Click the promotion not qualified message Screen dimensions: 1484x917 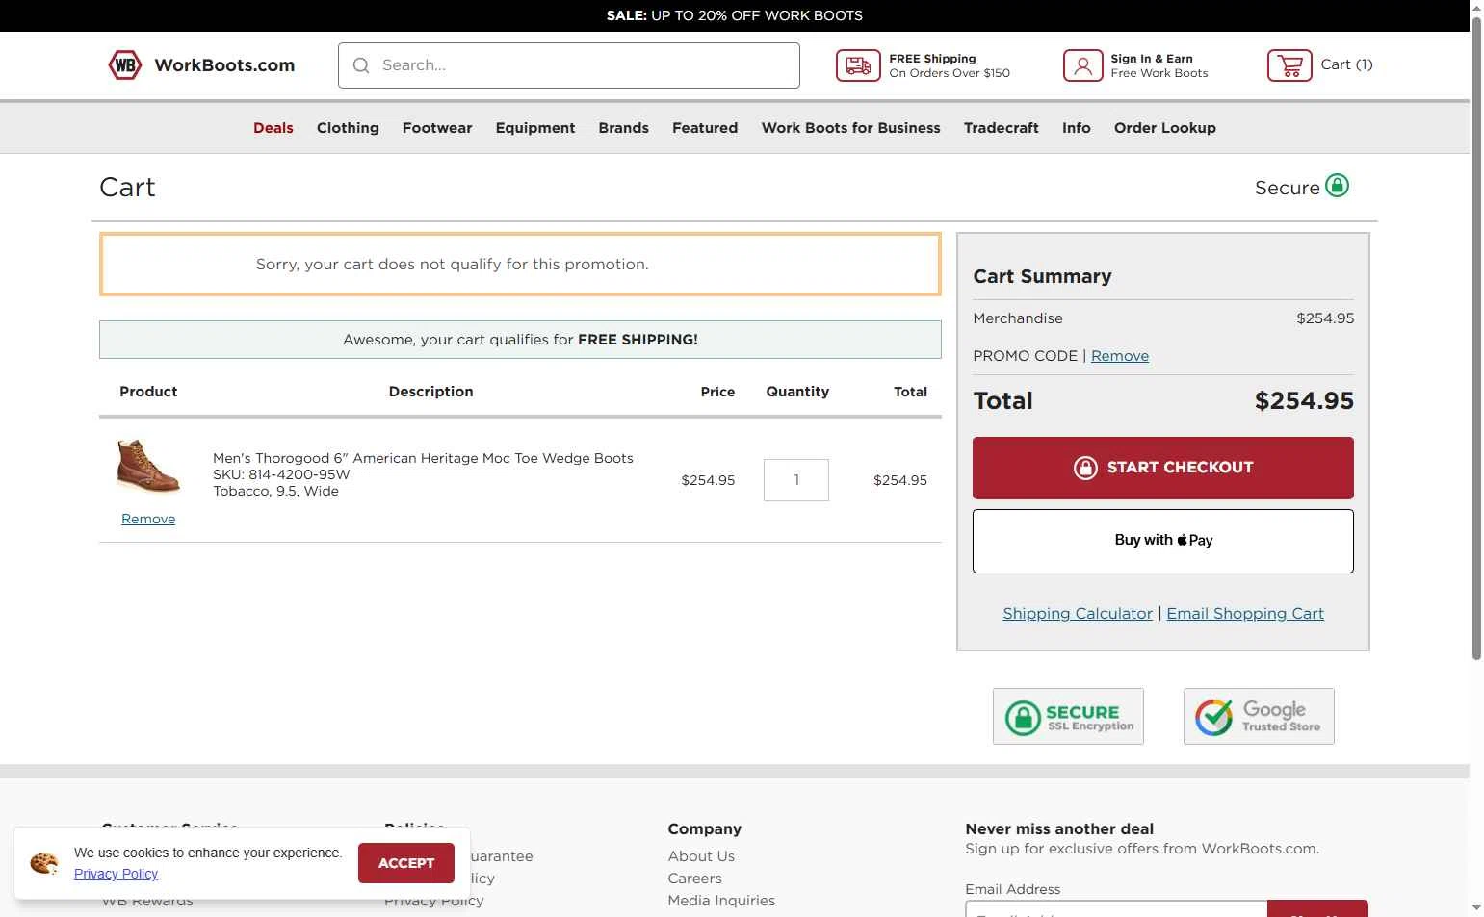pyautogui.click(x=520, y=264)
